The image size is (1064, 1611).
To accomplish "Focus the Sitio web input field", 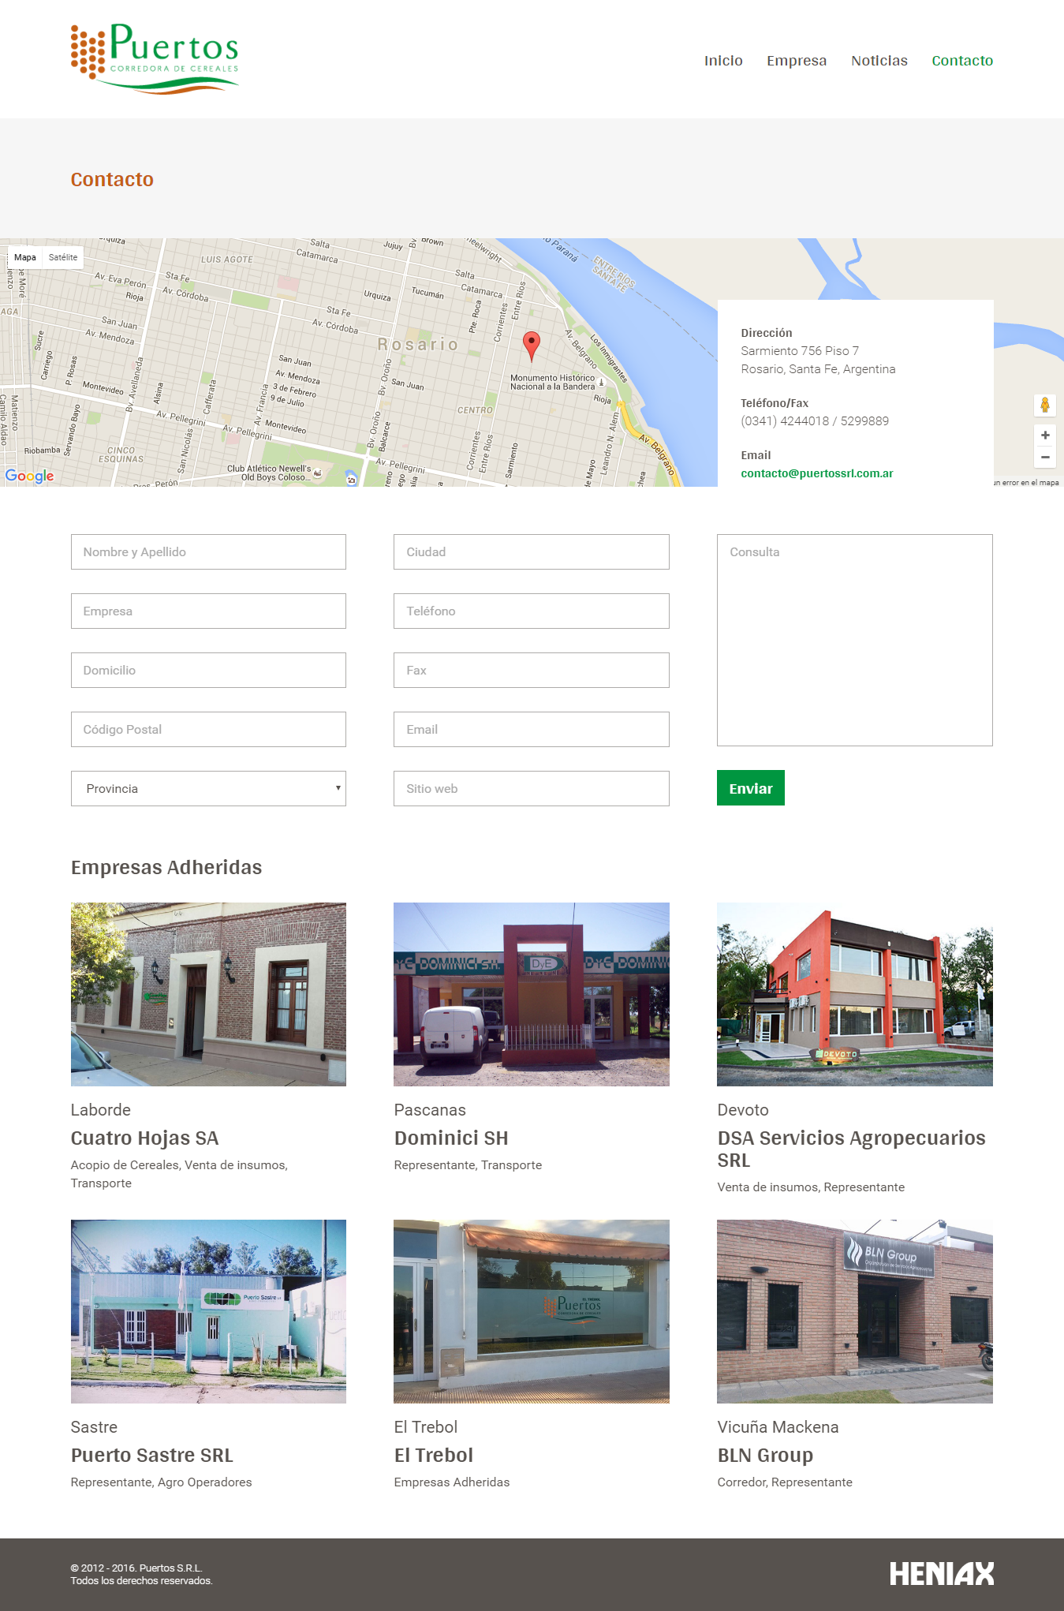I will point(532,788).
